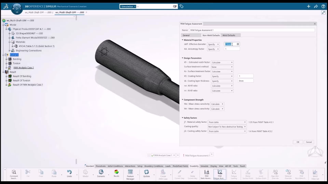
Task: Open the Standard toolbar tab
Action: coord(90,166)
